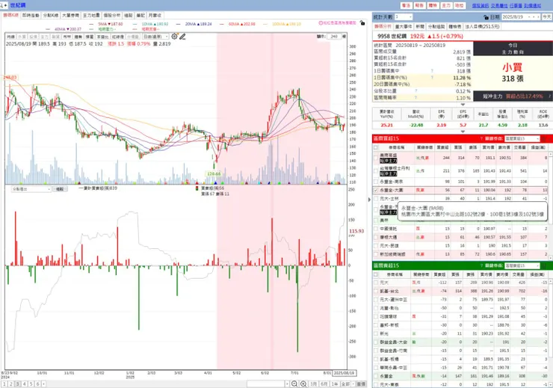Open the 關鍵券商 dropdown in 賣超 panel
Screen dimensions: 553x388
coord(522,265)
